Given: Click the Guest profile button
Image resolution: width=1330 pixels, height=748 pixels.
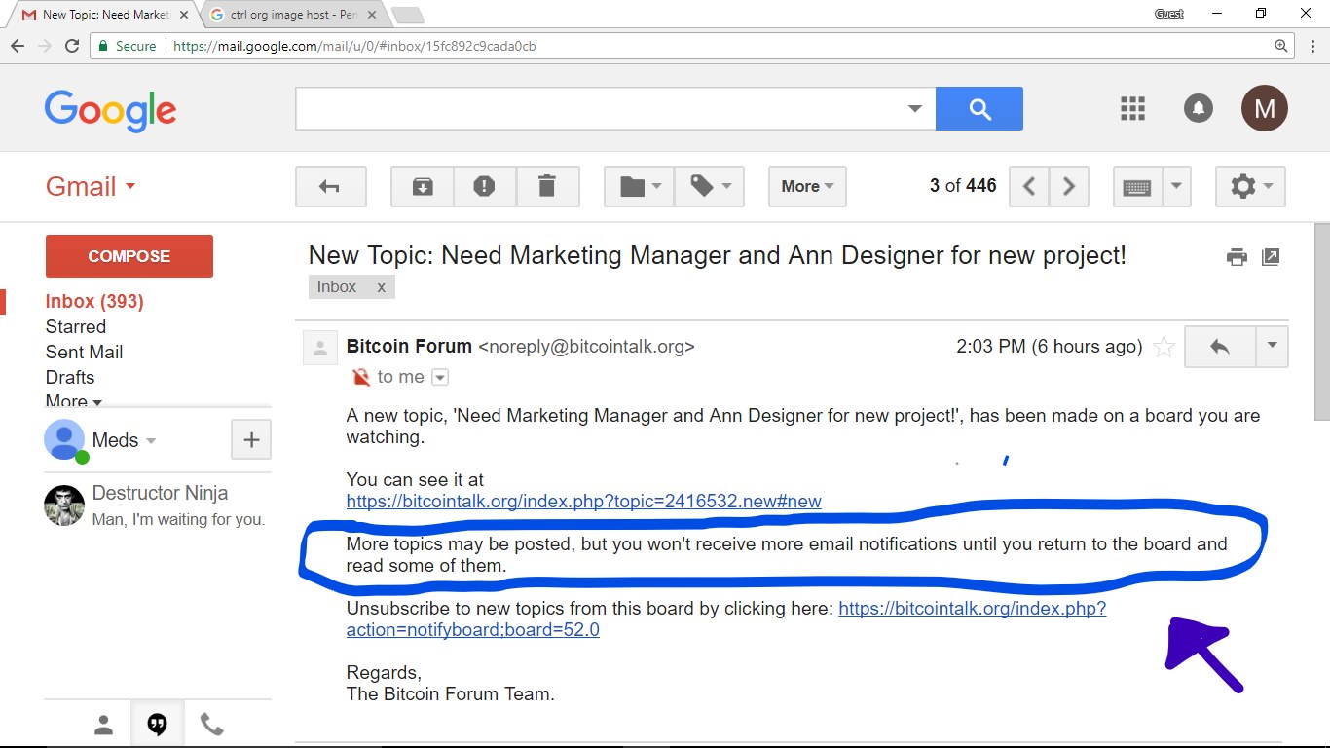Looking at the screenshot, I should pos(1168,14).
